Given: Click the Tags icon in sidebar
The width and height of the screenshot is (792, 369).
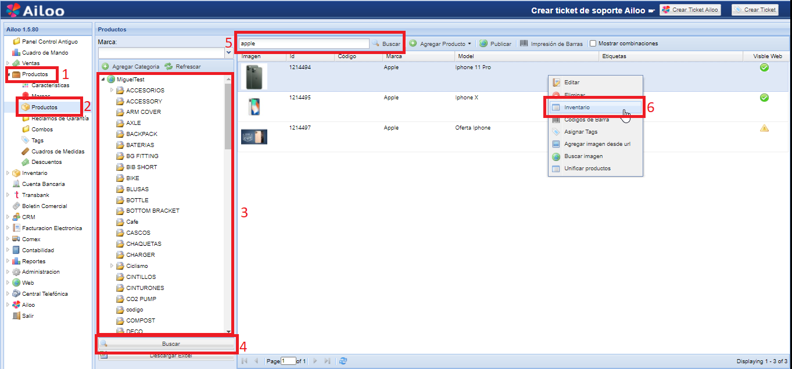Looking at the screenshot, I should (x=26, y=141).
